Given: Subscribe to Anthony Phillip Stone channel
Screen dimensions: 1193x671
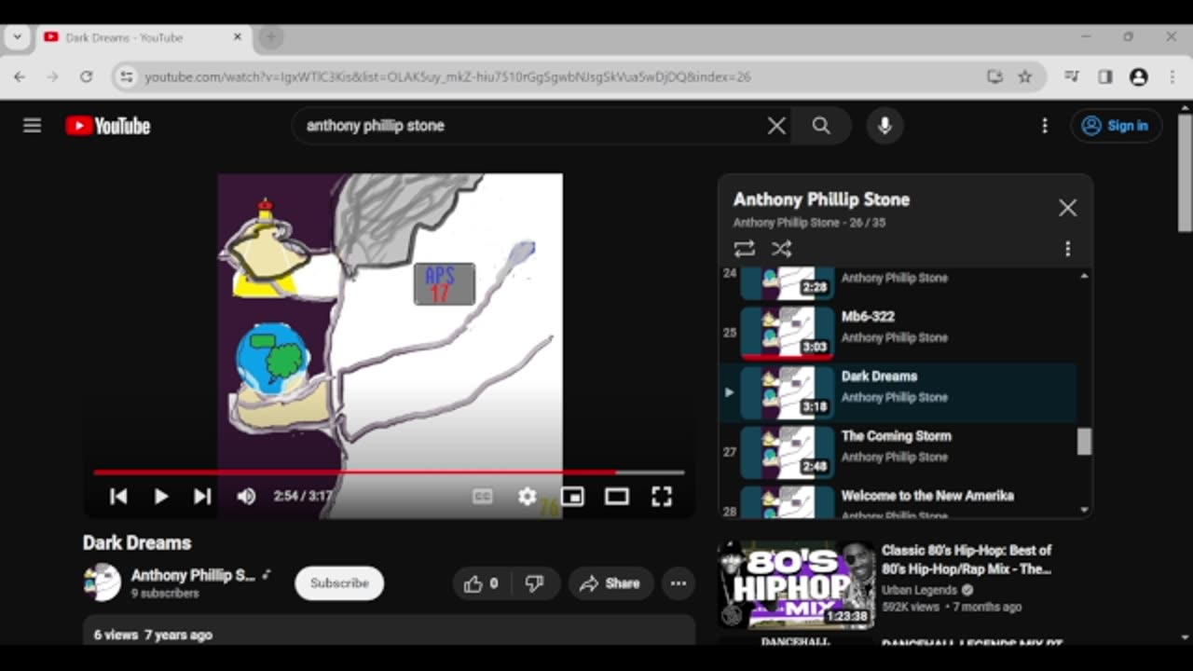Looking at the screenshot, I should point(339,583).
